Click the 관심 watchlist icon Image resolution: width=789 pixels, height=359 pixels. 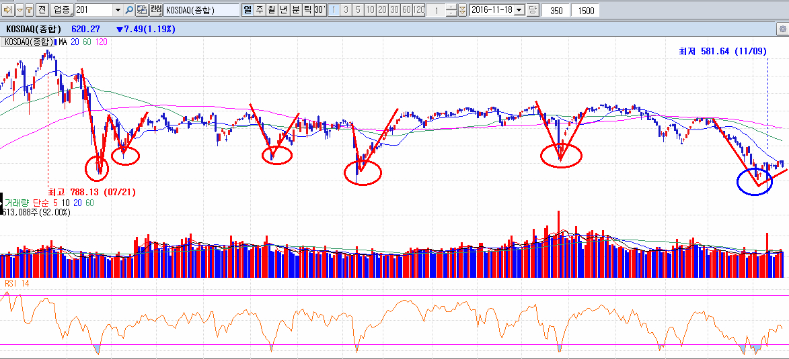(x=155, y=10)
